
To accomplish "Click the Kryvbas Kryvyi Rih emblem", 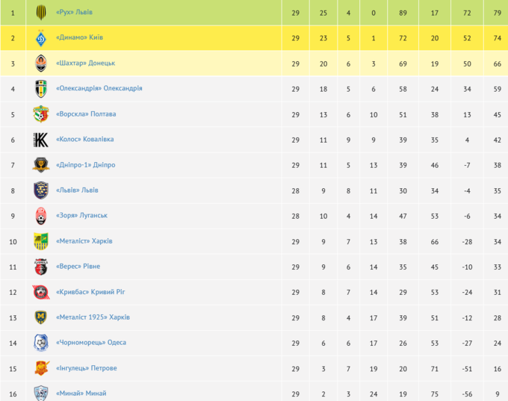I will click(x=41, y=292).
